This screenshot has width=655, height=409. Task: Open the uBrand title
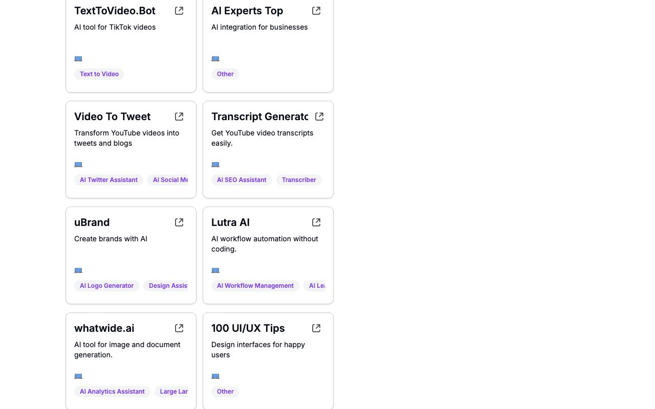coord(92,222)
